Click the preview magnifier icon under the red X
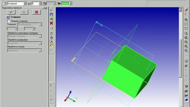The height and width of the screenshot is (107, 190). pyautogui.click(x=51, y=28)
